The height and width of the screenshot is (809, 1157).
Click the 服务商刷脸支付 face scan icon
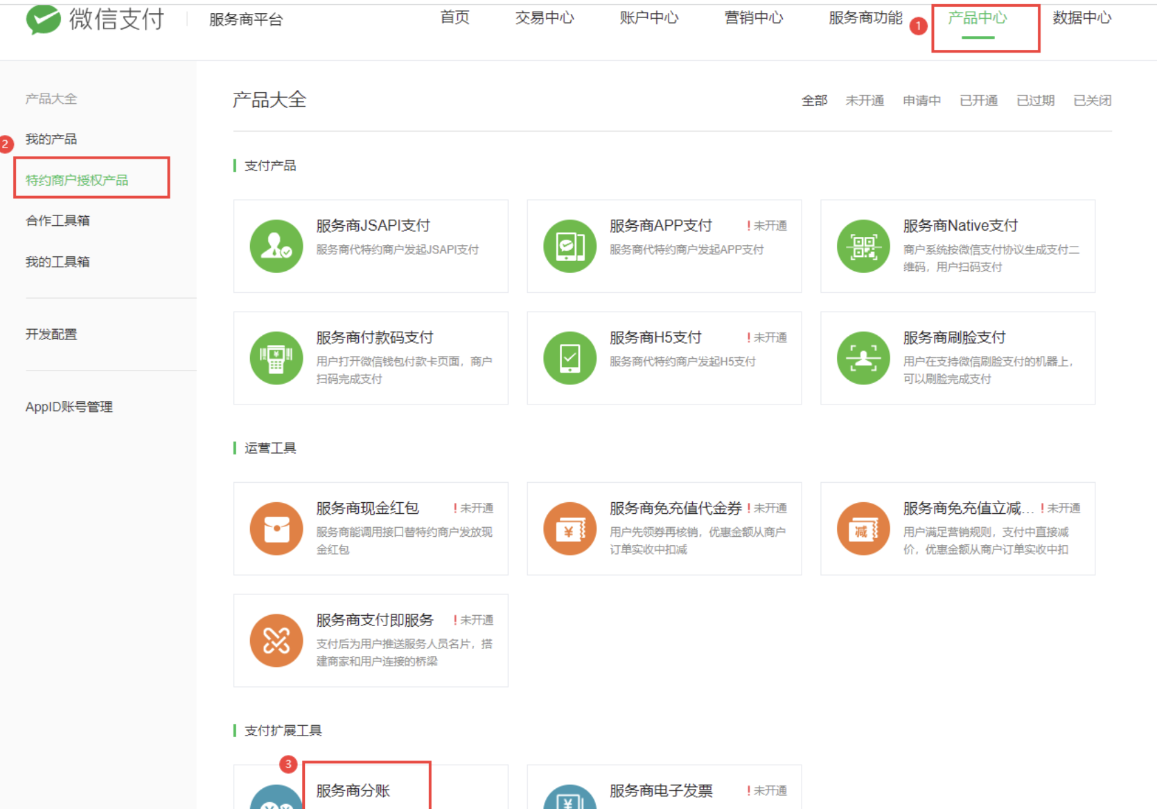pyautogui.click(x=863, y=358)
